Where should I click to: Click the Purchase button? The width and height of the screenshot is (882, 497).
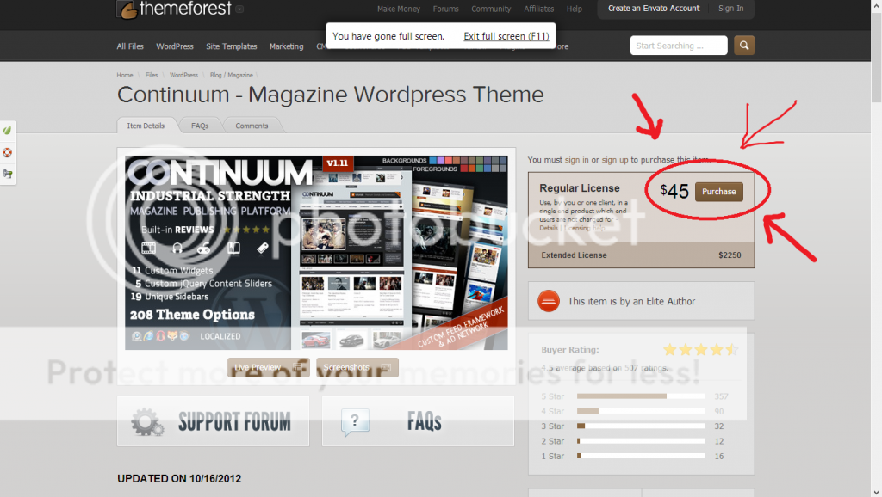[719, 192]
